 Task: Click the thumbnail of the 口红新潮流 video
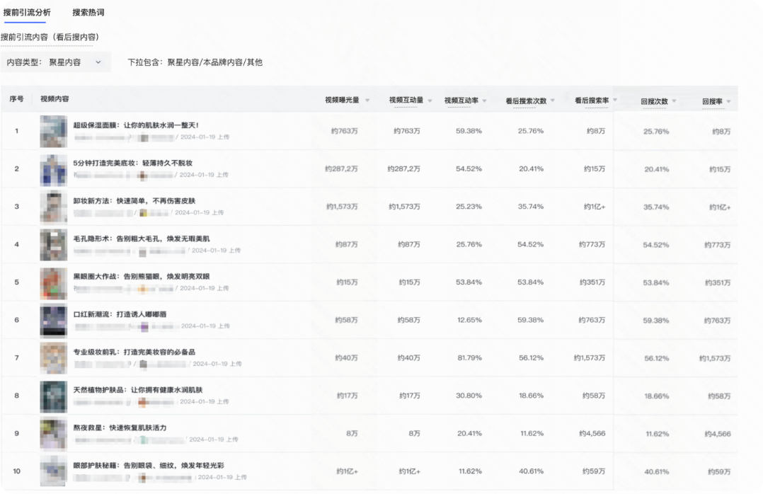53,322
